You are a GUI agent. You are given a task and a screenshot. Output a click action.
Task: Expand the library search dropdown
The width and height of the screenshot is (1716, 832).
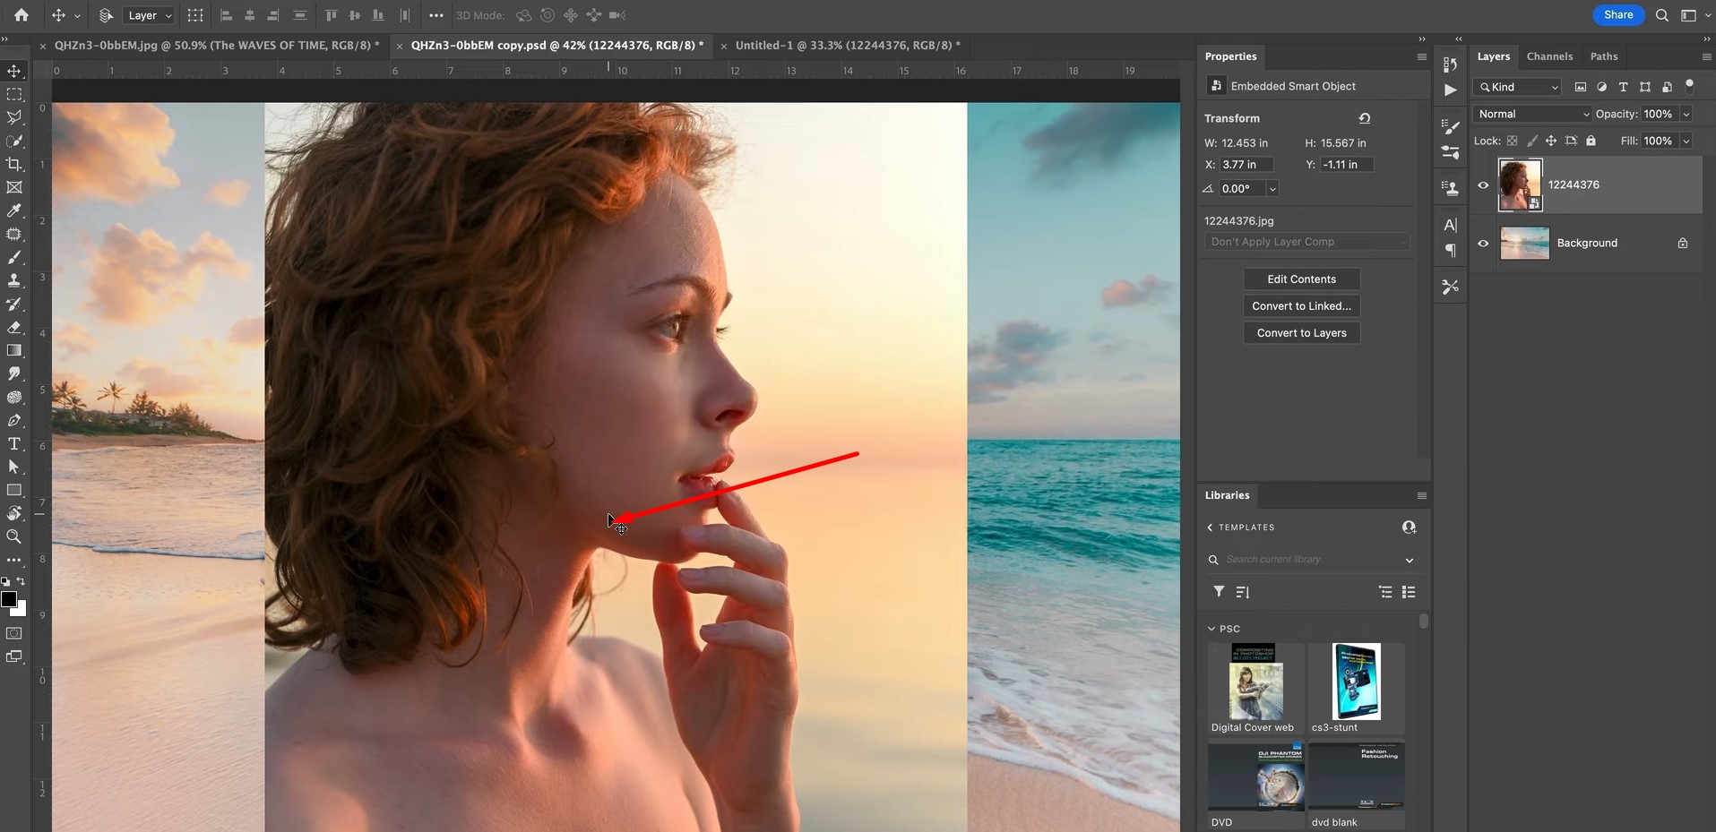pos(1410,560)
